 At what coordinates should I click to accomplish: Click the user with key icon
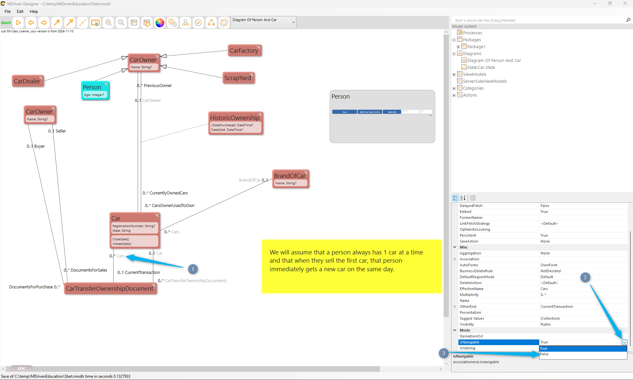point(185,23)
